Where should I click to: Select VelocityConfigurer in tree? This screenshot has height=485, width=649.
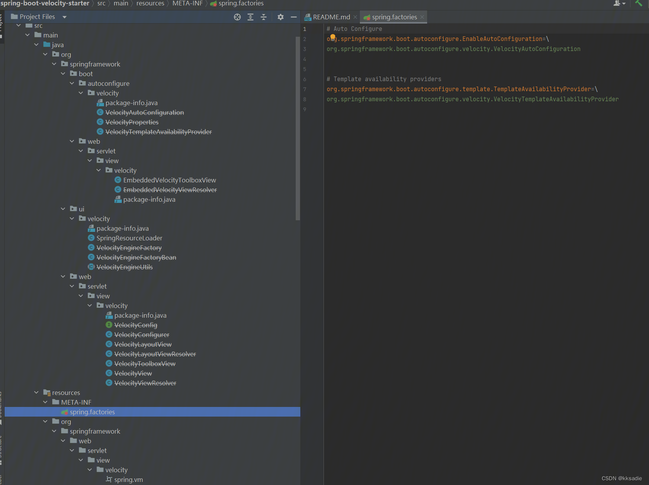(142, 334)
